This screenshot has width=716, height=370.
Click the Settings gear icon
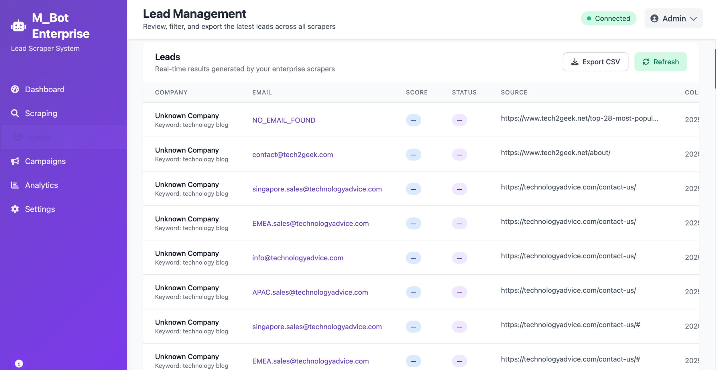(15, 209)
